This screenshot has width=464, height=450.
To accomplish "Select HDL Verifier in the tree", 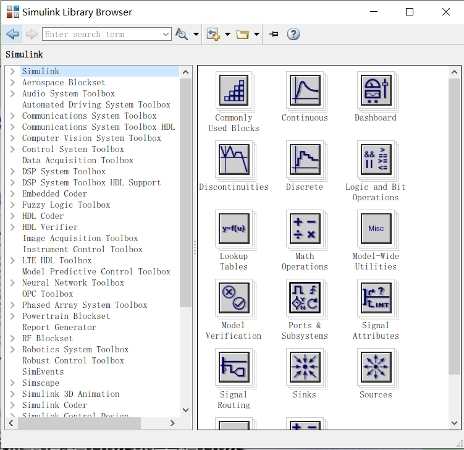I will (49, 227).
